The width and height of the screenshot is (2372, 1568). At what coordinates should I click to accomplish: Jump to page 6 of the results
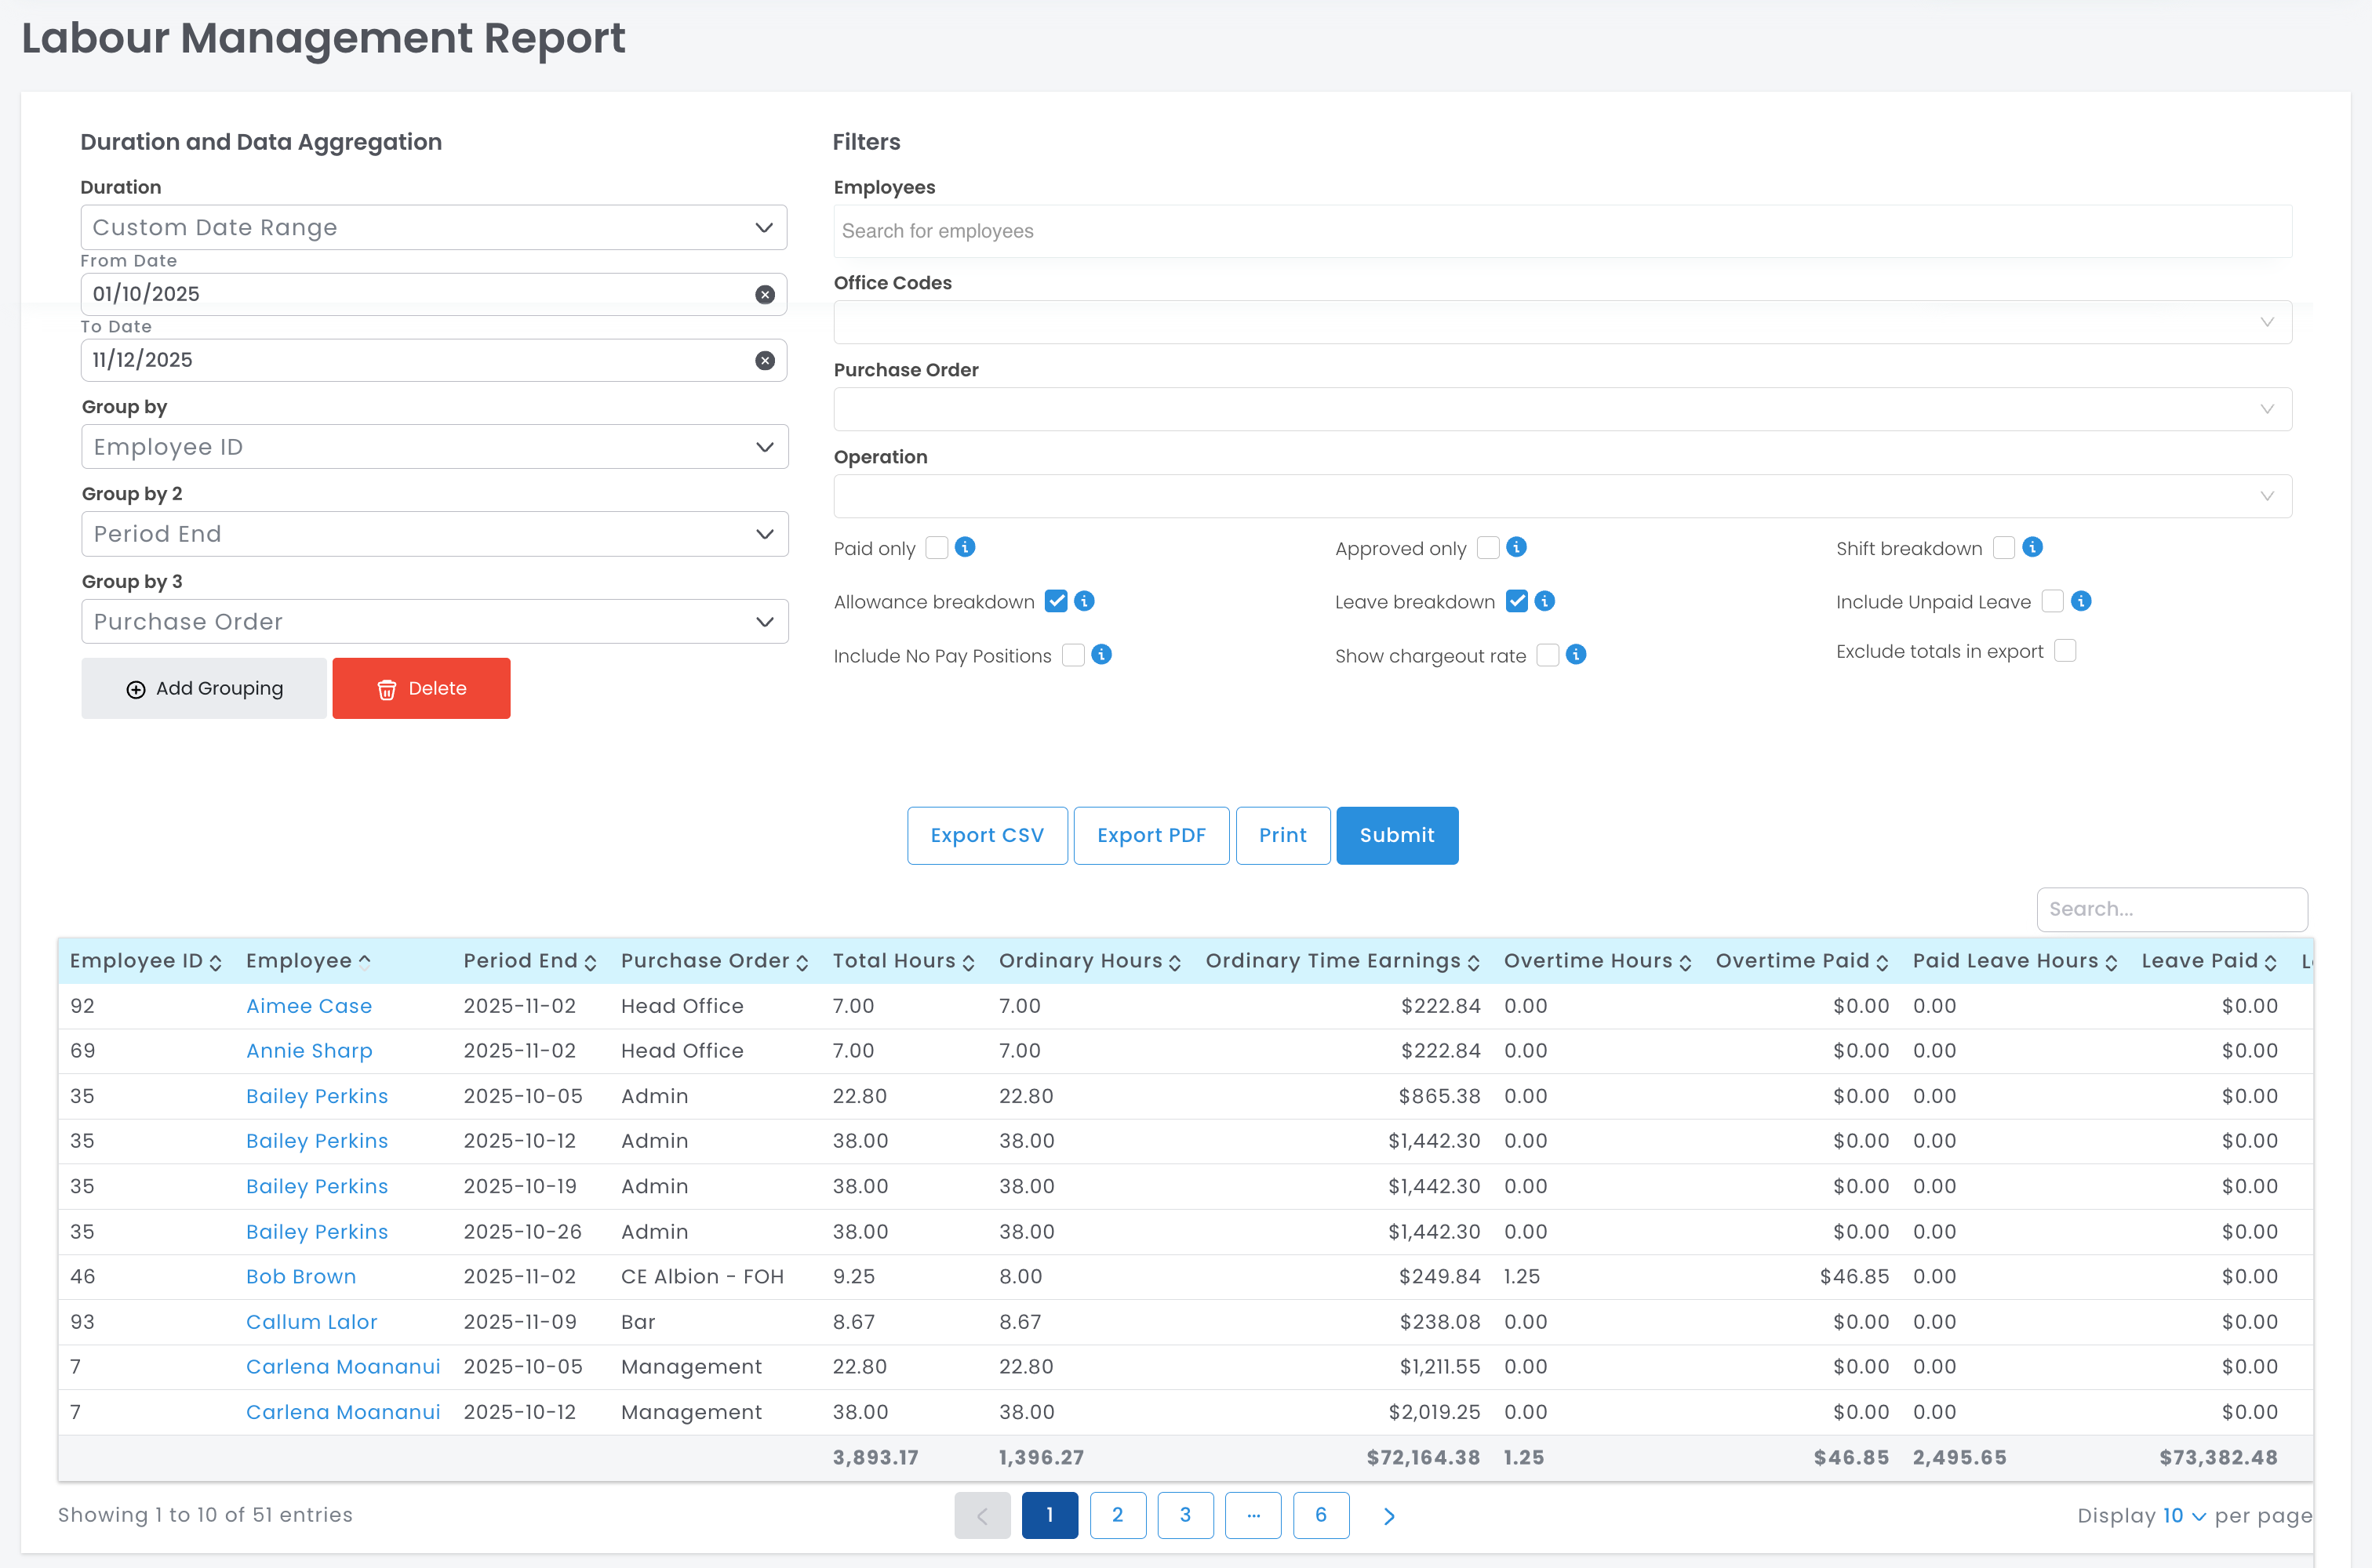1321,1515
